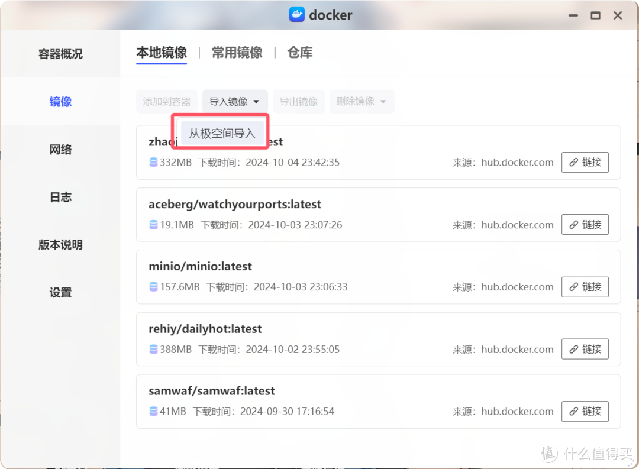Viewport: 639px width, 469px height.
Task: Click the storage stack icon next to rehiy/dailyhot size
Action: 153,349
